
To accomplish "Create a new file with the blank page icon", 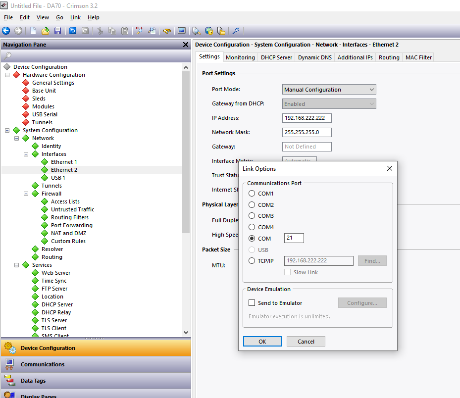I will click(33, 31).
